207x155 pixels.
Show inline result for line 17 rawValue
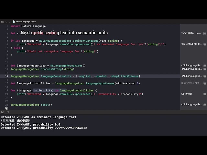pos(205,83)
